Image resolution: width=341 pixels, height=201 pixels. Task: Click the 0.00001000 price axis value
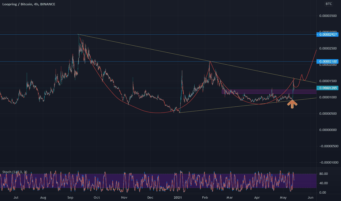coord(328,97)
